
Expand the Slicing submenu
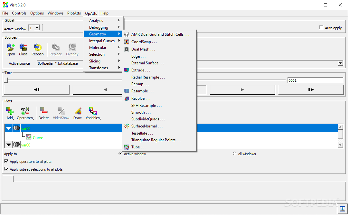pos(103,61)
